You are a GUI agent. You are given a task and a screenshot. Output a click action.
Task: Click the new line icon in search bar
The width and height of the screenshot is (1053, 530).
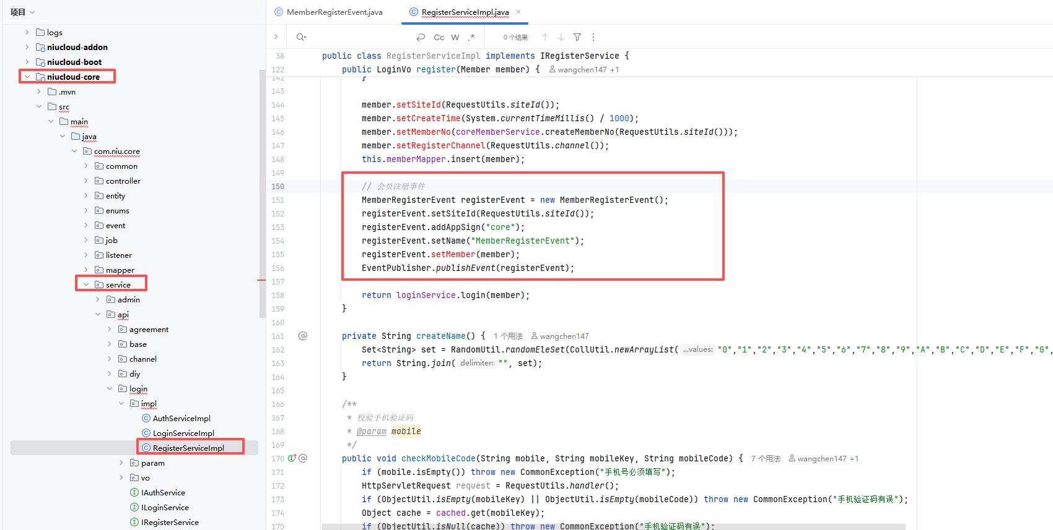pos(421,37)
